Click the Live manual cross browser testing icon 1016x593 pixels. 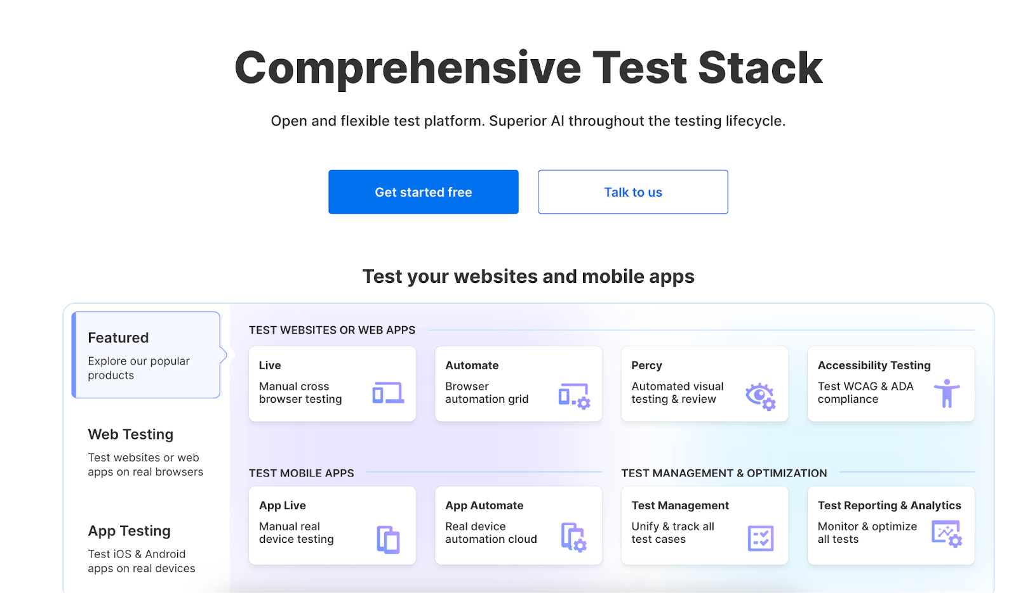[389, 393]
